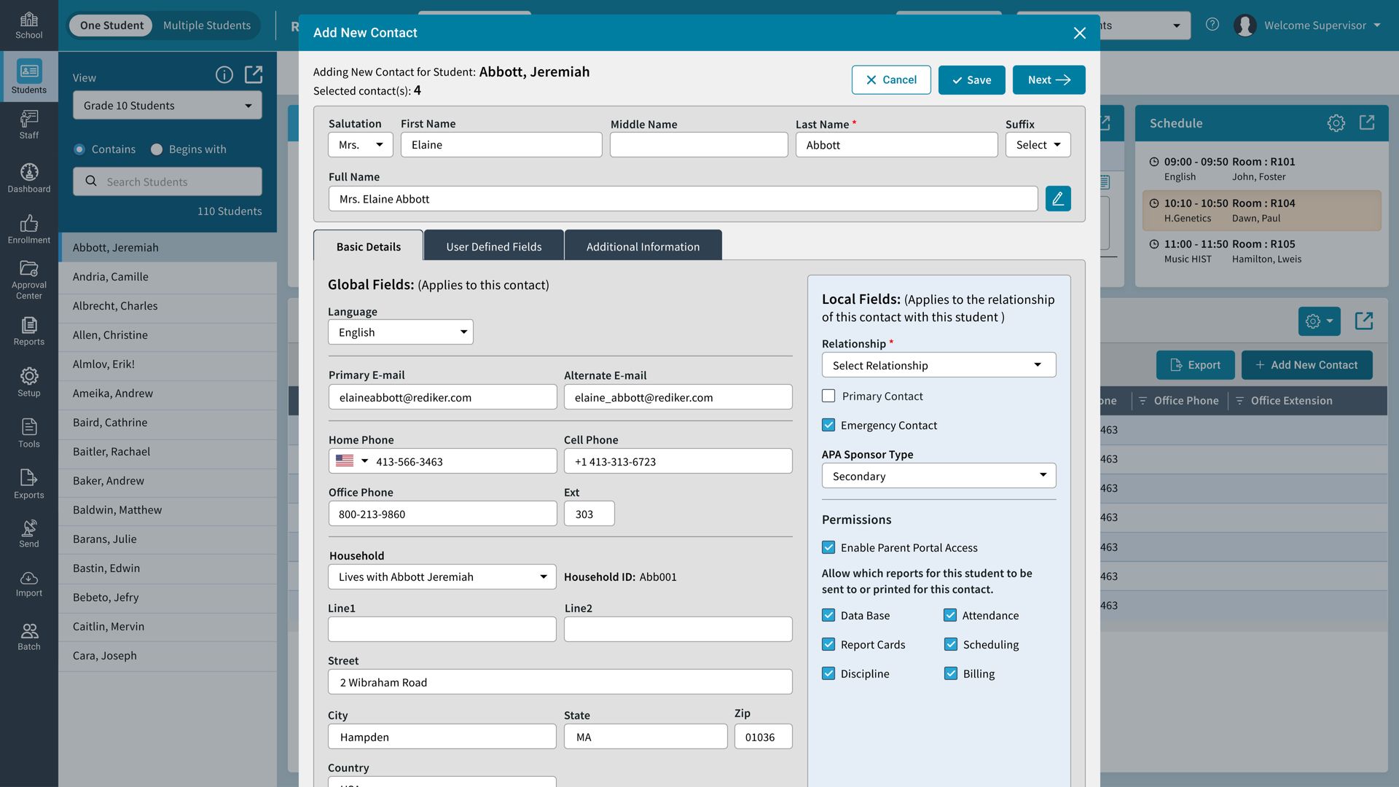
Task: Uncheck the Billing report permission
Action: pyautogui.click(x=951, y=673)
